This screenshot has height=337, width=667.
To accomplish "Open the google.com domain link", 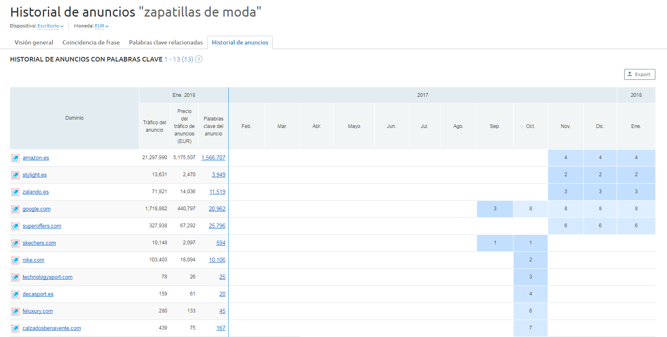I will (x=37, y=209).
